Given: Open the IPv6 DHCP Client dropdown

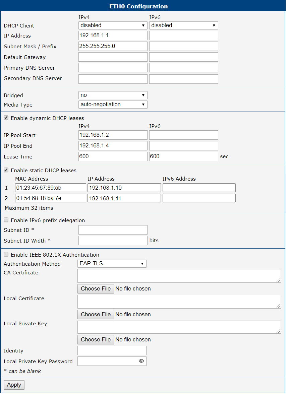Looking at the screenshot, I should pyautogui.click(x=184, y=25).
